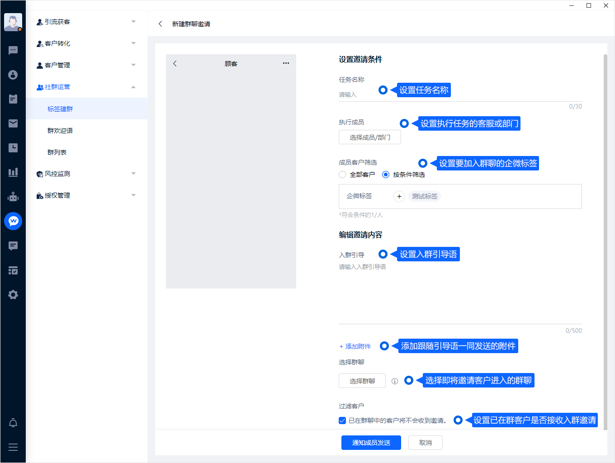Go back using arrow beside 新建群聊邀请
The image size is (615, 463).
click(160, 24)
